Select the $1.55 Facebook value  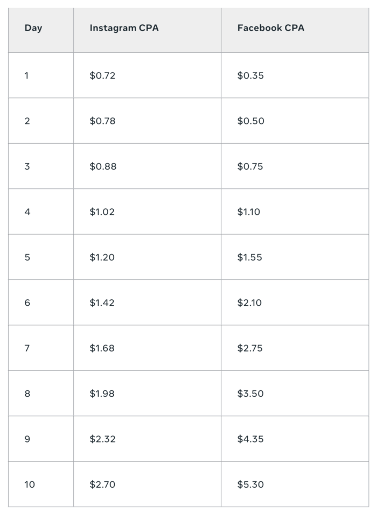pos(250,257)
